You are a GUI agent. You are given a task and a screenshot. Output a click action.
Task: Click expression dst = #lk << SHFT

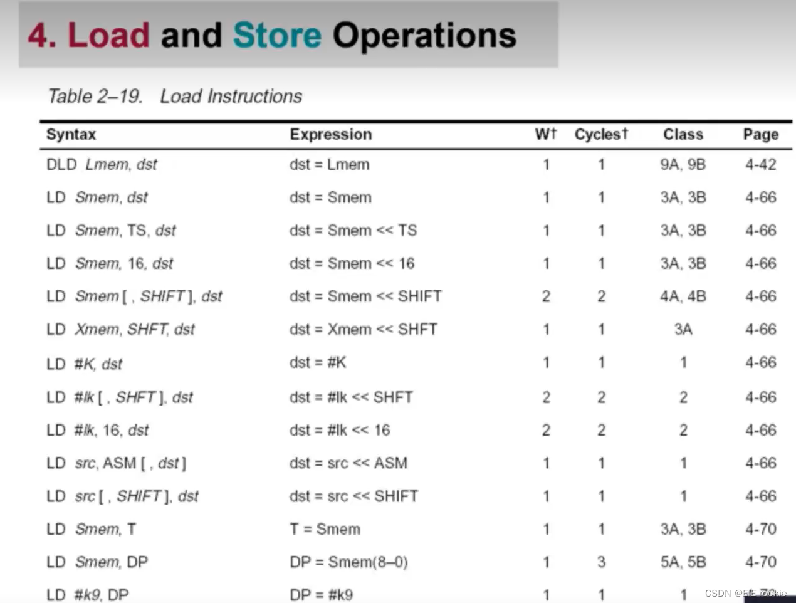tap(351, 397)
